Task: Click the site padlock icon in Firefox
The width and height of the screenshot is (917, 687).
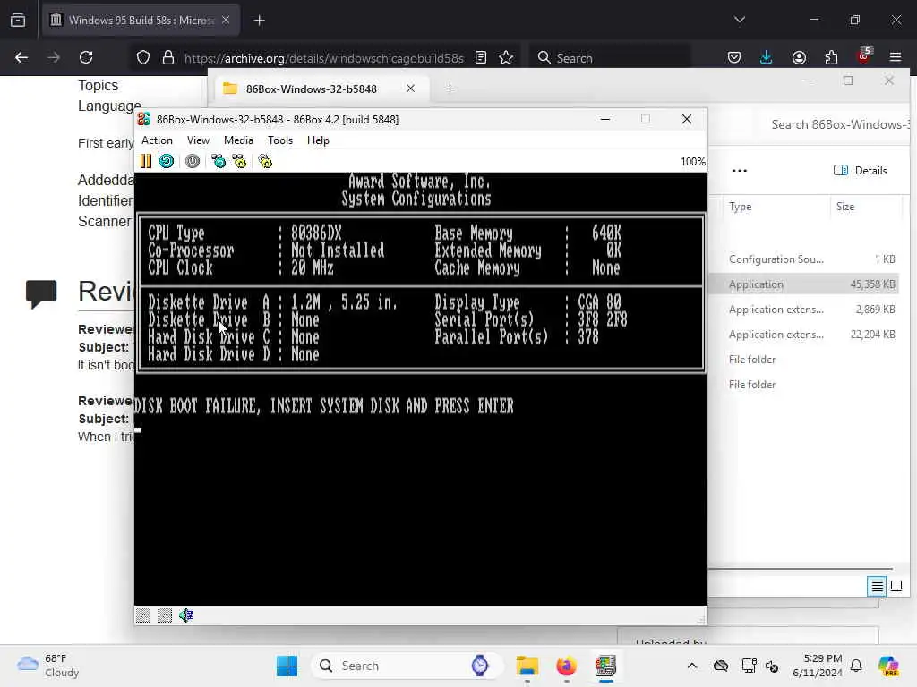Action: [x=167, y=58]
